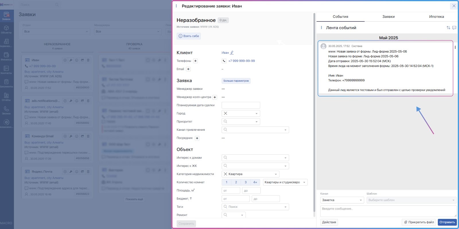This screenshot has width=459, height=229.
Task: Click the plus icon beside Менеджер колл-центра
Action: point(215,97)
